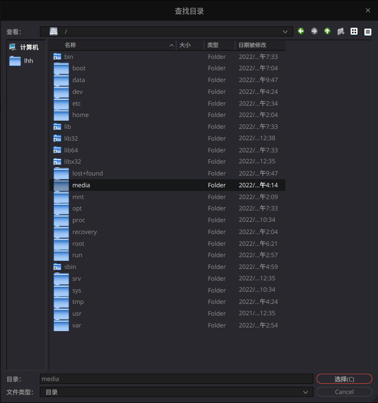Select the tmp folder name
Screen dimensions: 378x403
(78, 302)
